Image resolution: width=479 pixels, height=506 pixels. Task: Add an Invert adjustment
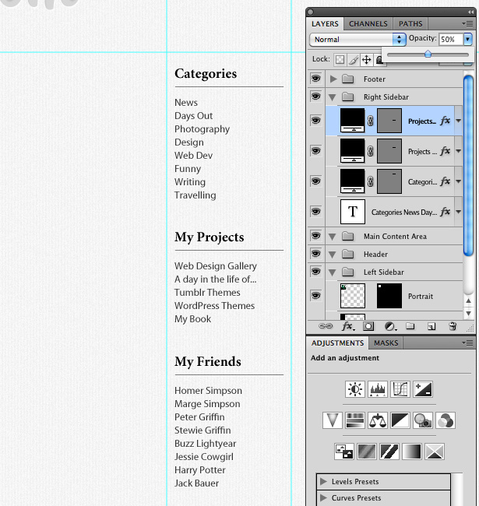tap(343, 452)
